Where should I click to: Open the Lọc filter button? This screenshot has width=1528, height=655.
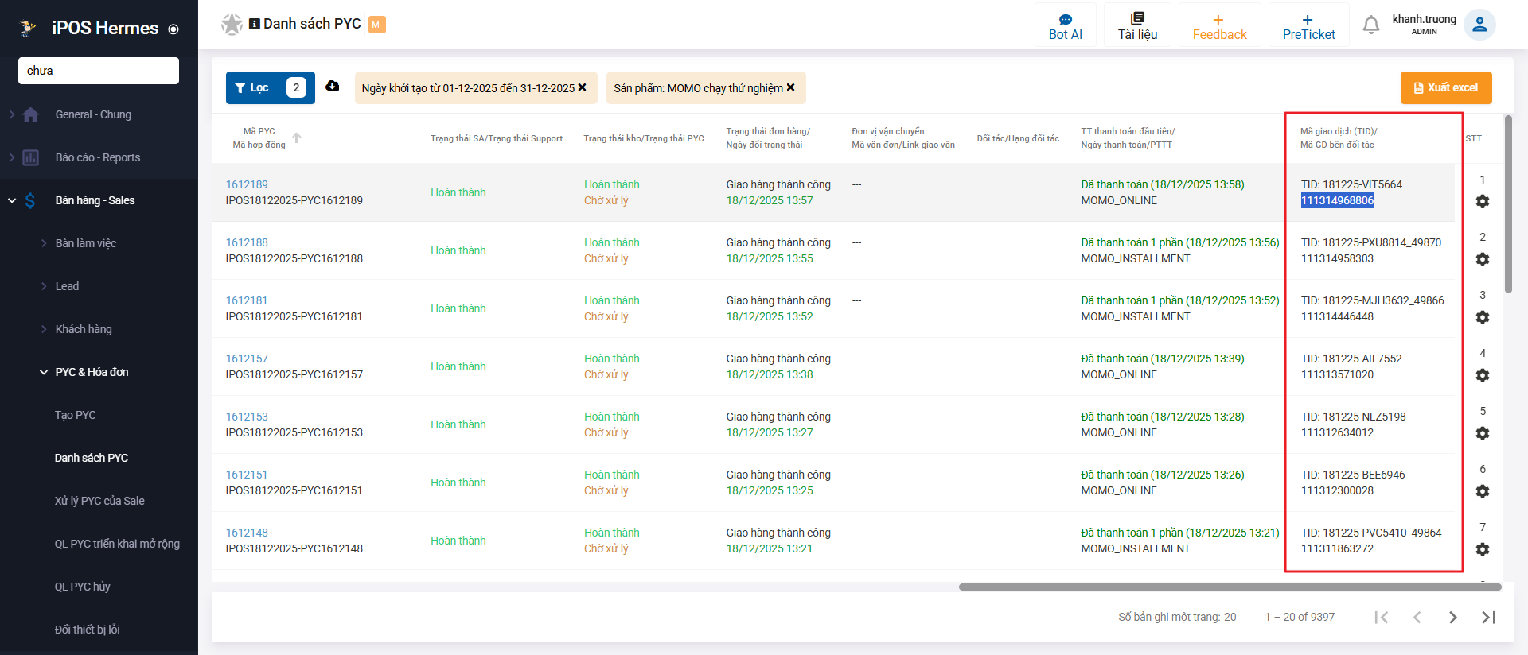tap(270, 87)
